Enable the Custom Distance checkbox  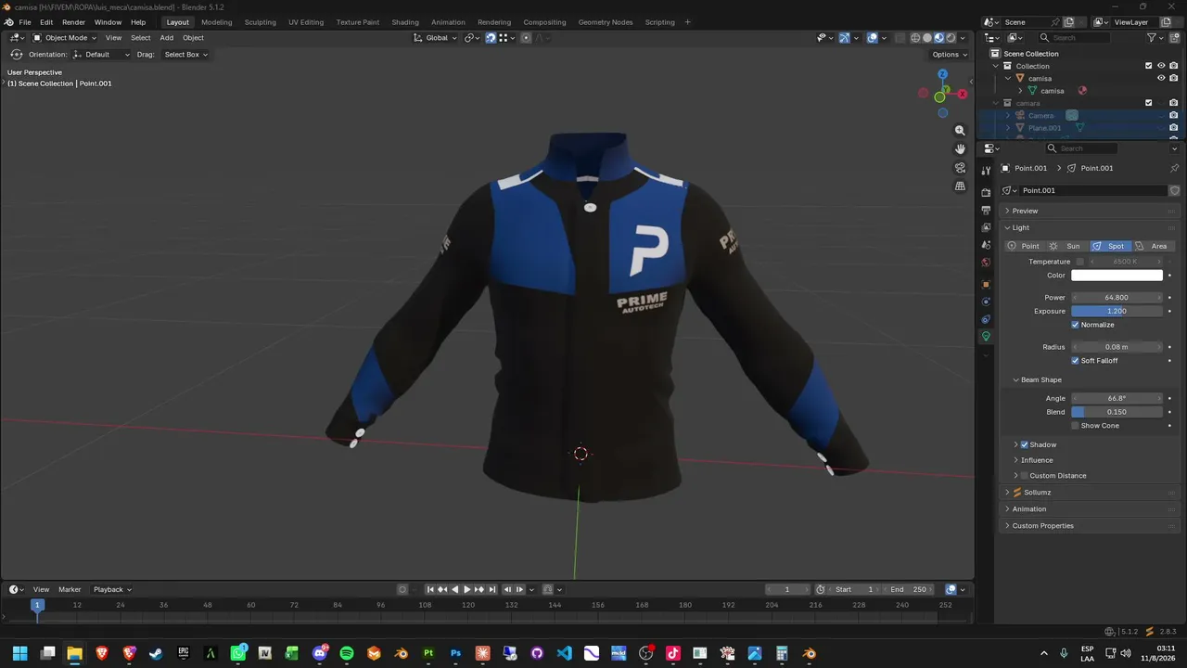point(1025,475)
